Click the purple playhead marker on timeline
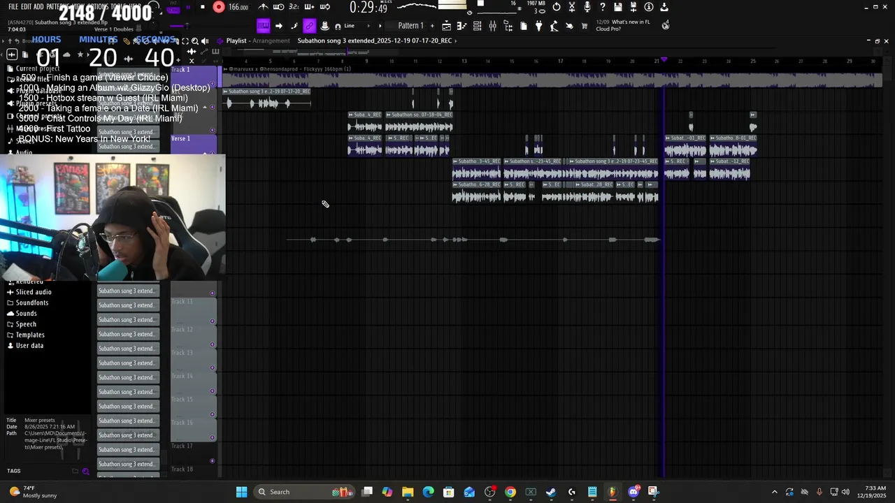This screenshot has width=895, height=503. tap(664, 61)
